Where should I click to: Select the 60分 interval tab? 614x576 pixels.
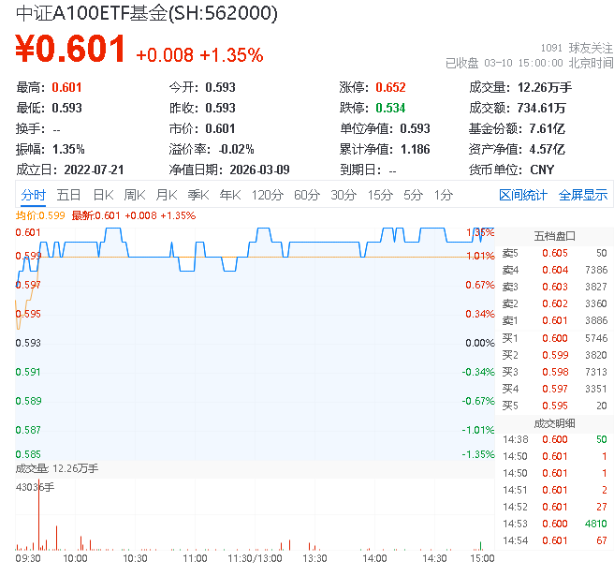click(307, 195)
